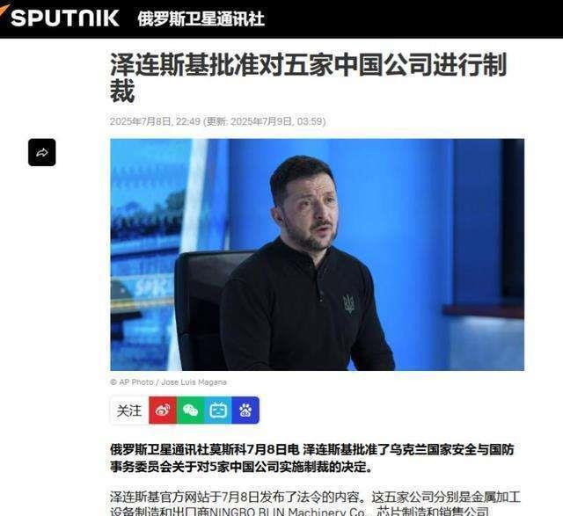Open the Bilibili follow icon
The image size is (563, 516).
218,411
